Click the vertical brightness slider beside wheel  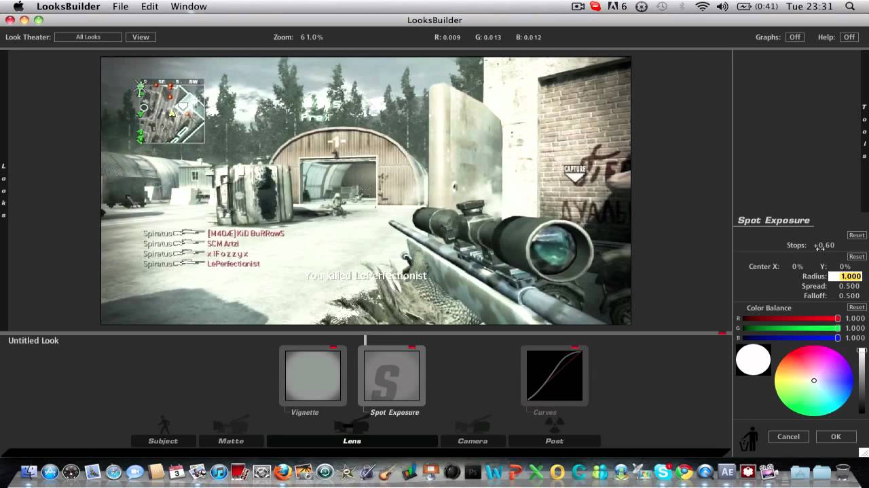click(x=862, y=381)
